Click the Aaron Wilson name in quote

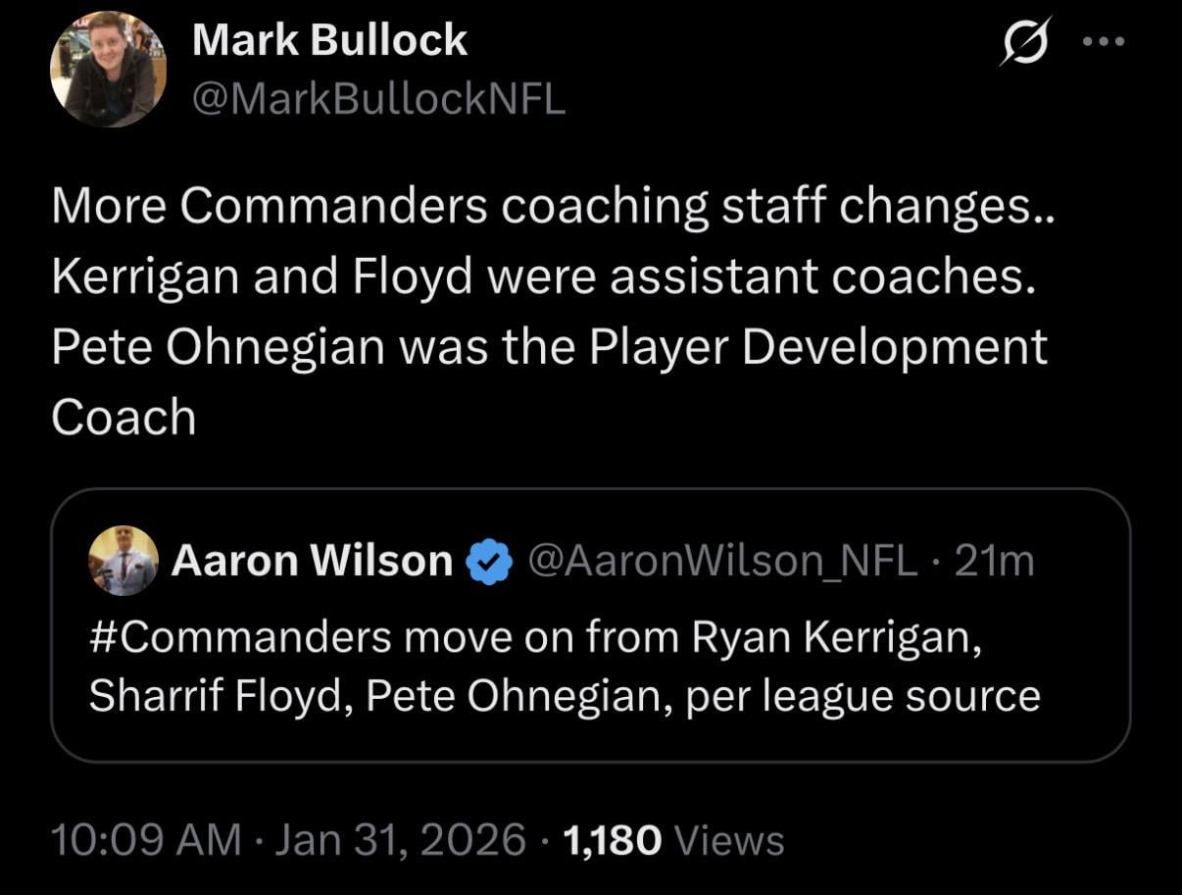click(x=312, y=561)
